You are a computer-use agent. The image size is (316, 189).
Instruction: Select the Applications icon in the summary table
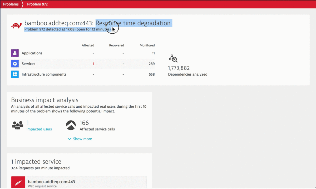pyautogui.click(x=15, y=53)
